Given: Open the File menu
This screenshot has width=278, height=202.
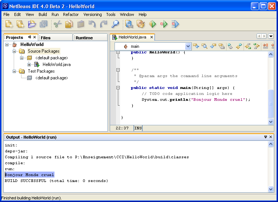Looking at the screenshot, I should tap(6, 14).
